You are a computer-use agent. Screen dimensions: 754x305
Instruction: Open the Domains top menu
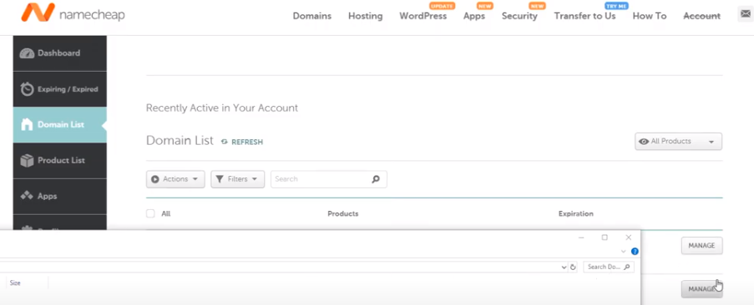312,16
